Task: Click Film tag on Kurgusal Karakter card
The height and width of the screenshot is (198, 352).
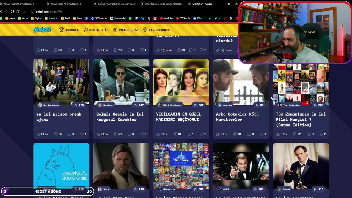Action: click(x=102, y=134)
